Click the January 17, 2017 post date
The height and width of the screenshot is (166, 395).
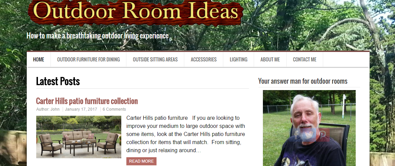point(81,109)
